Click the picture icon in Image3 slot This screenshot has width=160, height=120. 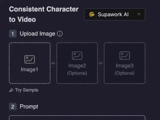tap(124, 55)
